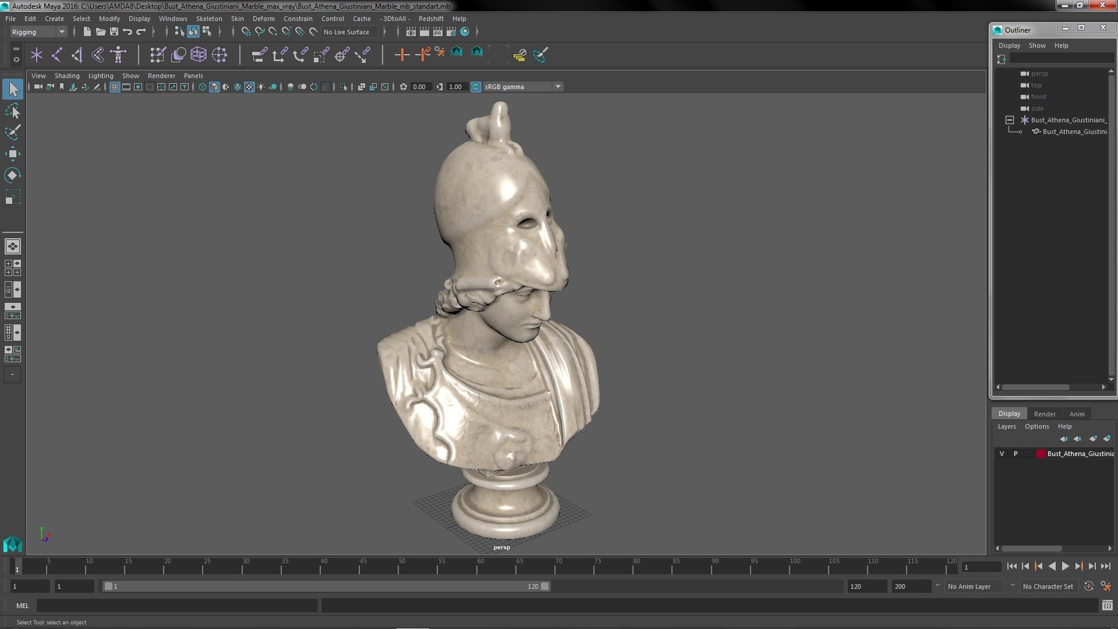Click frame 60 on the time slider
This screenshot has width=1118, height=629.
[480, 567]
